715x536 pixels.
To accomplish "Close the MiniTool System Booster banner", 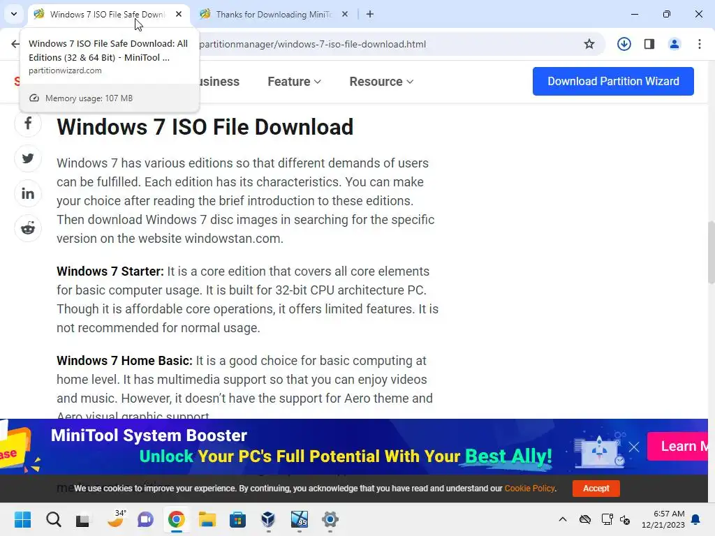I will coord(634,447).
